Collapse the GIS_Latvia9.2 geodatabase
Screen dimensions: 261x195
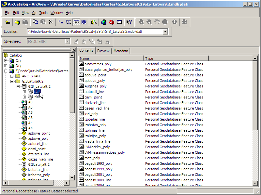[x=18, y=86]
